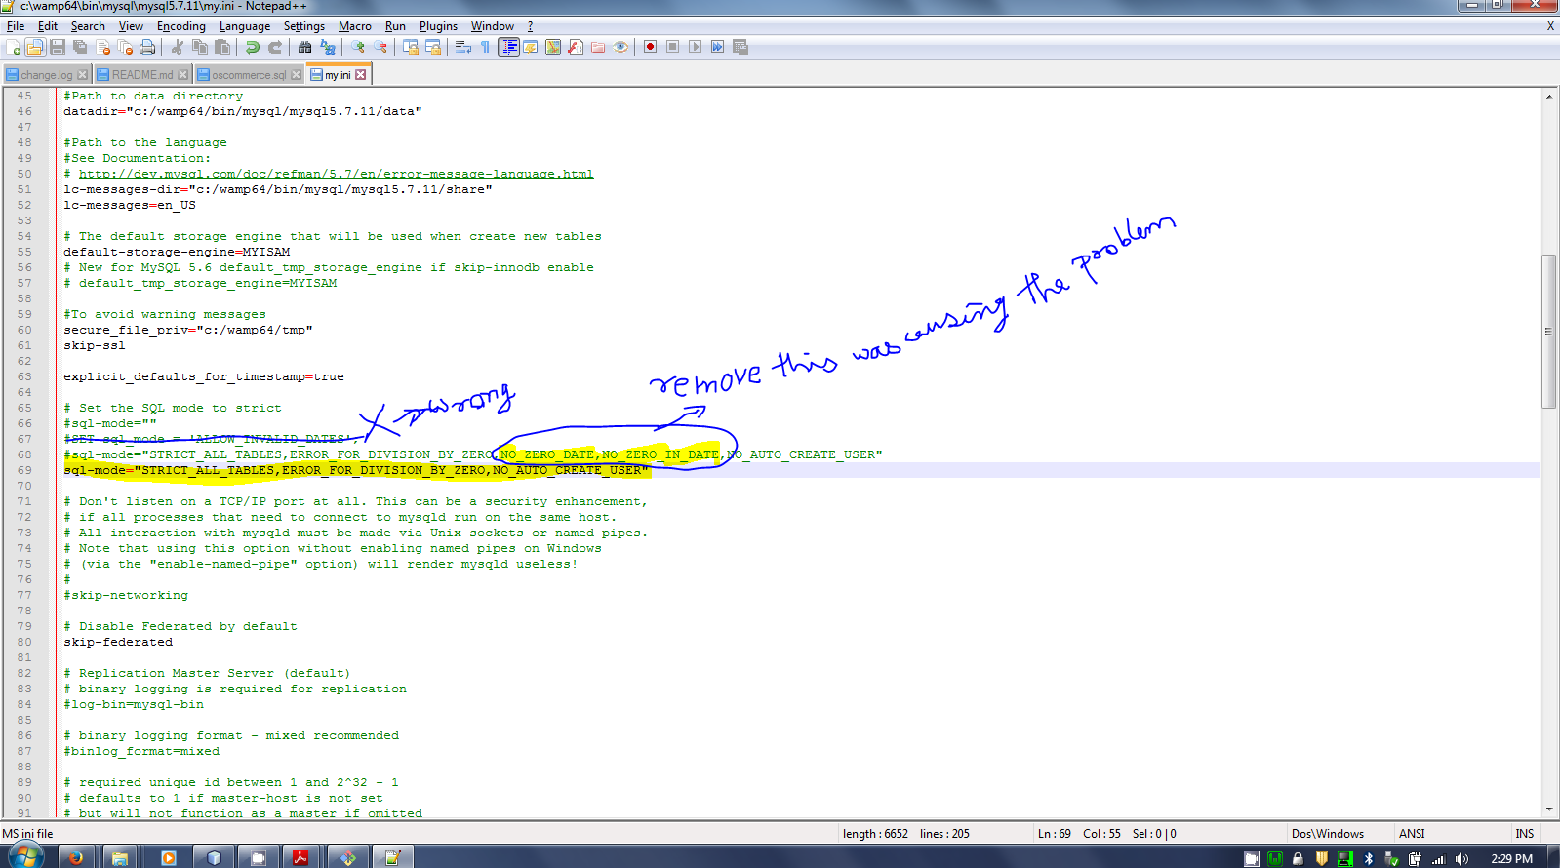Screen dimensions: 1560x868
Task: Switch to the oscommerce.sql tab
Action: [249, 75]
